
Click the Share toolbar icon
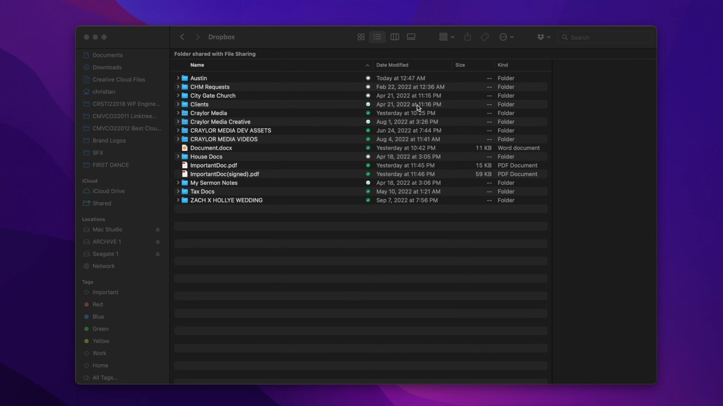pos(467,37)
